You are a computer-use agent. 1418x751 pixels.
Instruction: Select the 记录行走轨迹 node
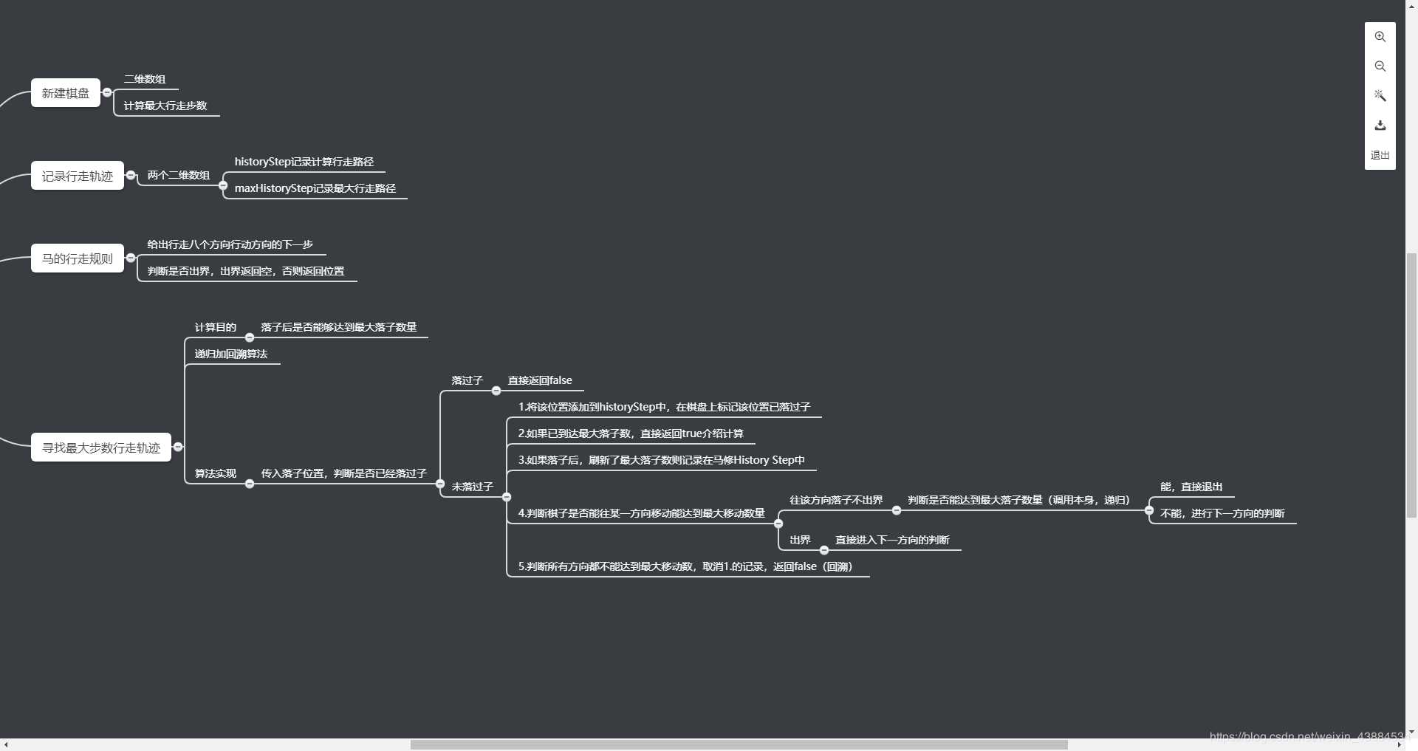(78, 176)
